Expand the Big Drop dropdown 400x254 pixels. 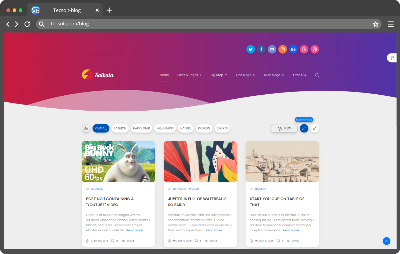point(219,75)
